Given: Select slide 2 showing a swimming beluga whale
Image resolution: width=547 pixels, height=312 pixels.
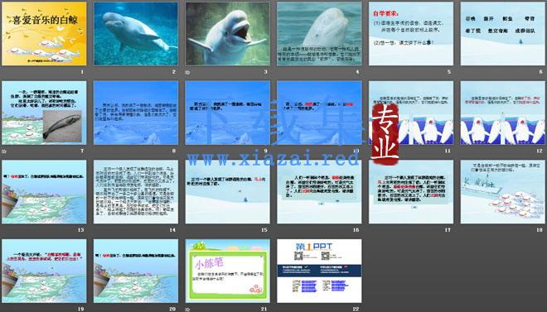Looking at the screenshot, I should (136, 34).
